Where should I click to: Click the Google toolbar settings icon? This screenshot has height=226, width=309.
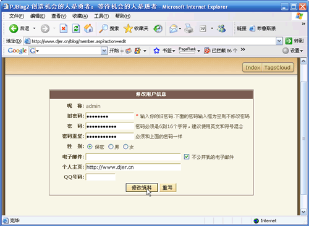pyautogui.click(x=286, y=50)
